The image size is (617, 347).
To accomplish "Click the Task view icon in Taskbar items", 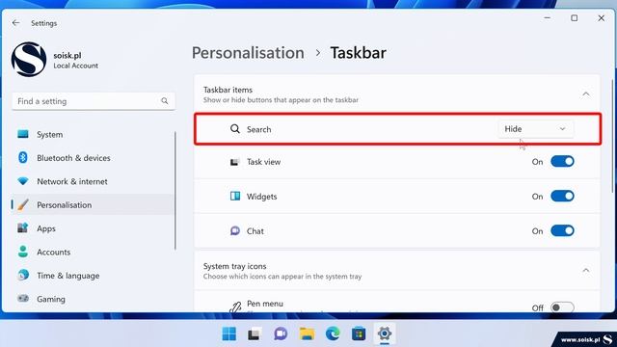I will pos(234,162).
